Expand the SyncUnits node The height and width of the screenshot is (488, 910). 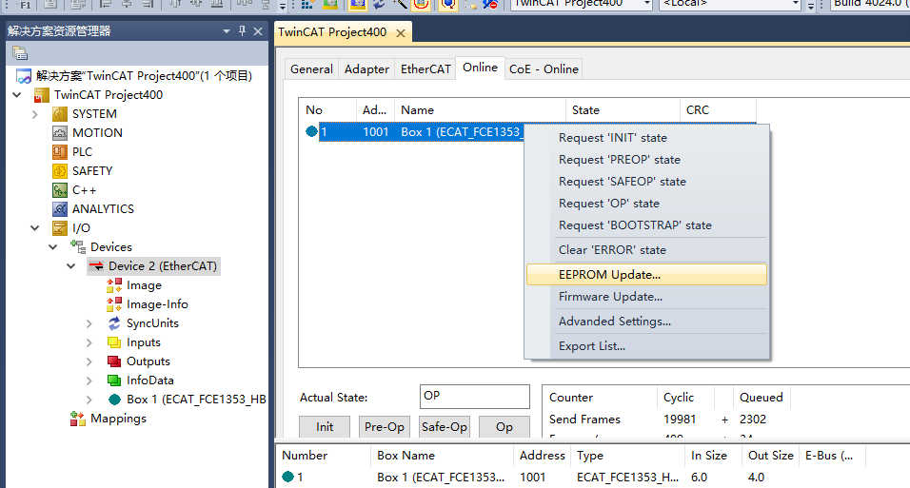coord(89,323)
